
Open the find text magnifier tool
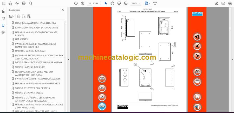[x=31, y=3]
